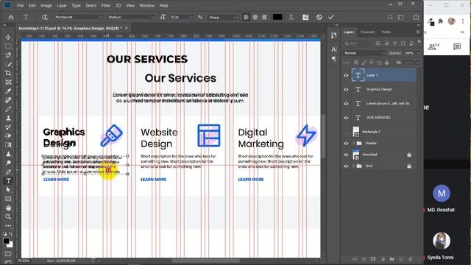Select the Frame tool
This screenshot has height=265, width=471.
coord(8,82)
